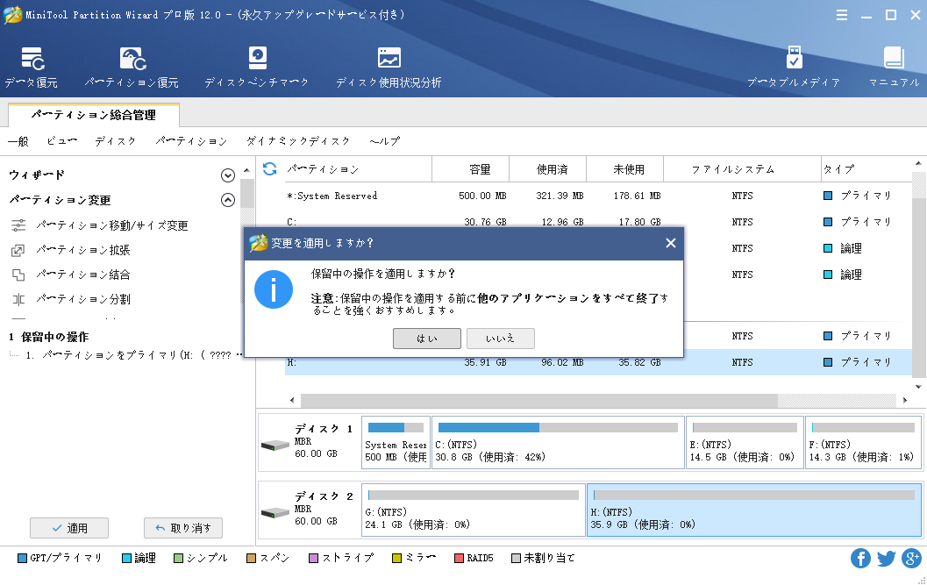Close the 変更を適用しますか dialog
The image size is (927, 585).
671,243
